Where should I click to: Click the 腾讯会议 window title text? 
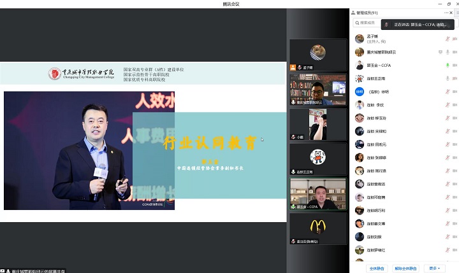point(231,4)
